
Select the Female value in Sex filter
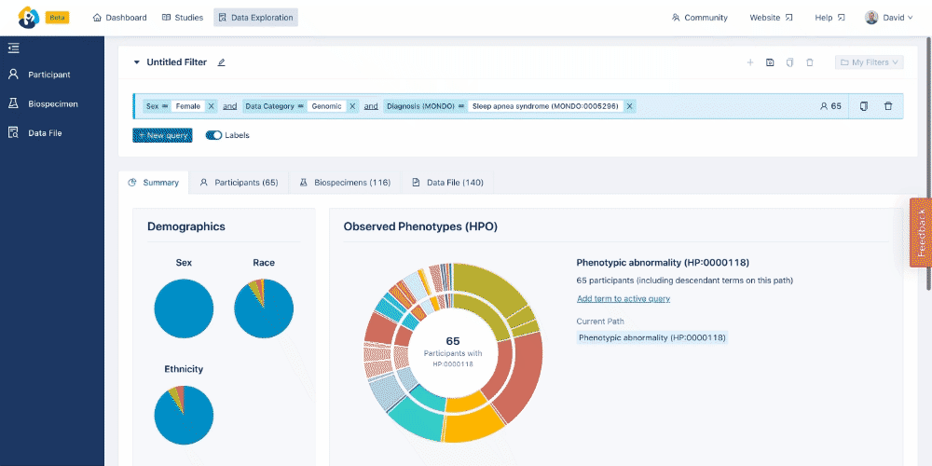(x=188, y=106)
